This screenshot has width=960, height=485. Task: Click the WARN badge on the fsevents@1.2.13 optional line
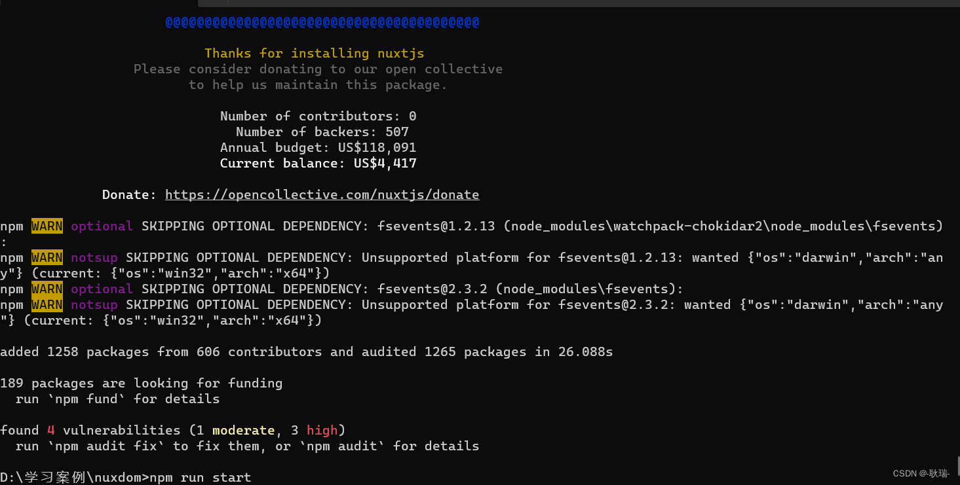[x=47, y=226]
